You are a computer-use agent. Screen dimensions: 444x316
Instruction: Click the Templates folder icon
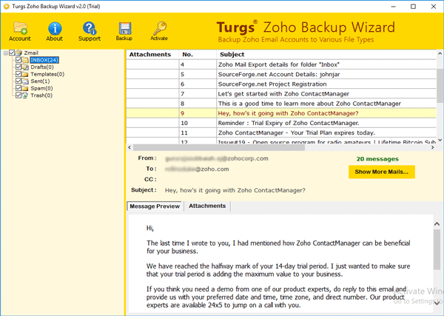pyautogui.click(x=25, y=74)
